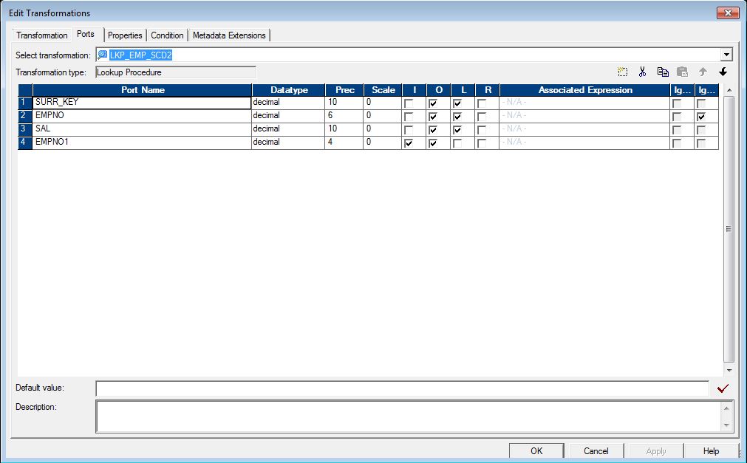Open the Select transformation dropdown
The width and height of the screenshot is (747, 463).
pyautogui.click(x=726, y=54)
